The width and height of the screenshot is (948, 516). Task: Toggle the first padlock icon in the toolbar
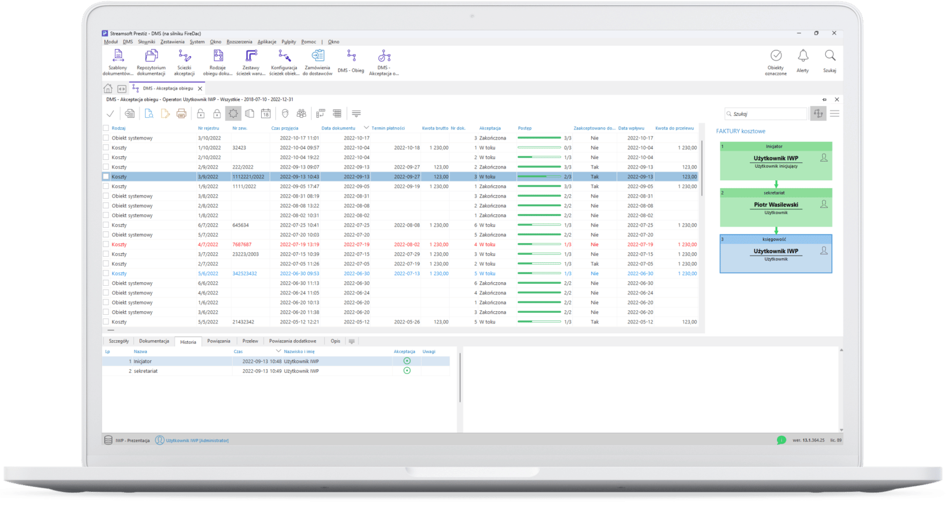point(201,114)
